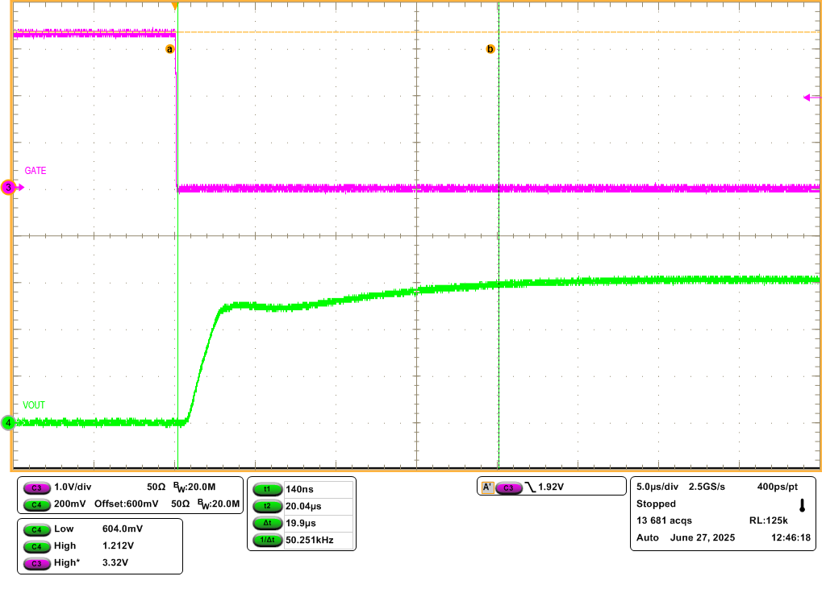
Task: Select cursor a marker on the waveform
Action: 169,49
